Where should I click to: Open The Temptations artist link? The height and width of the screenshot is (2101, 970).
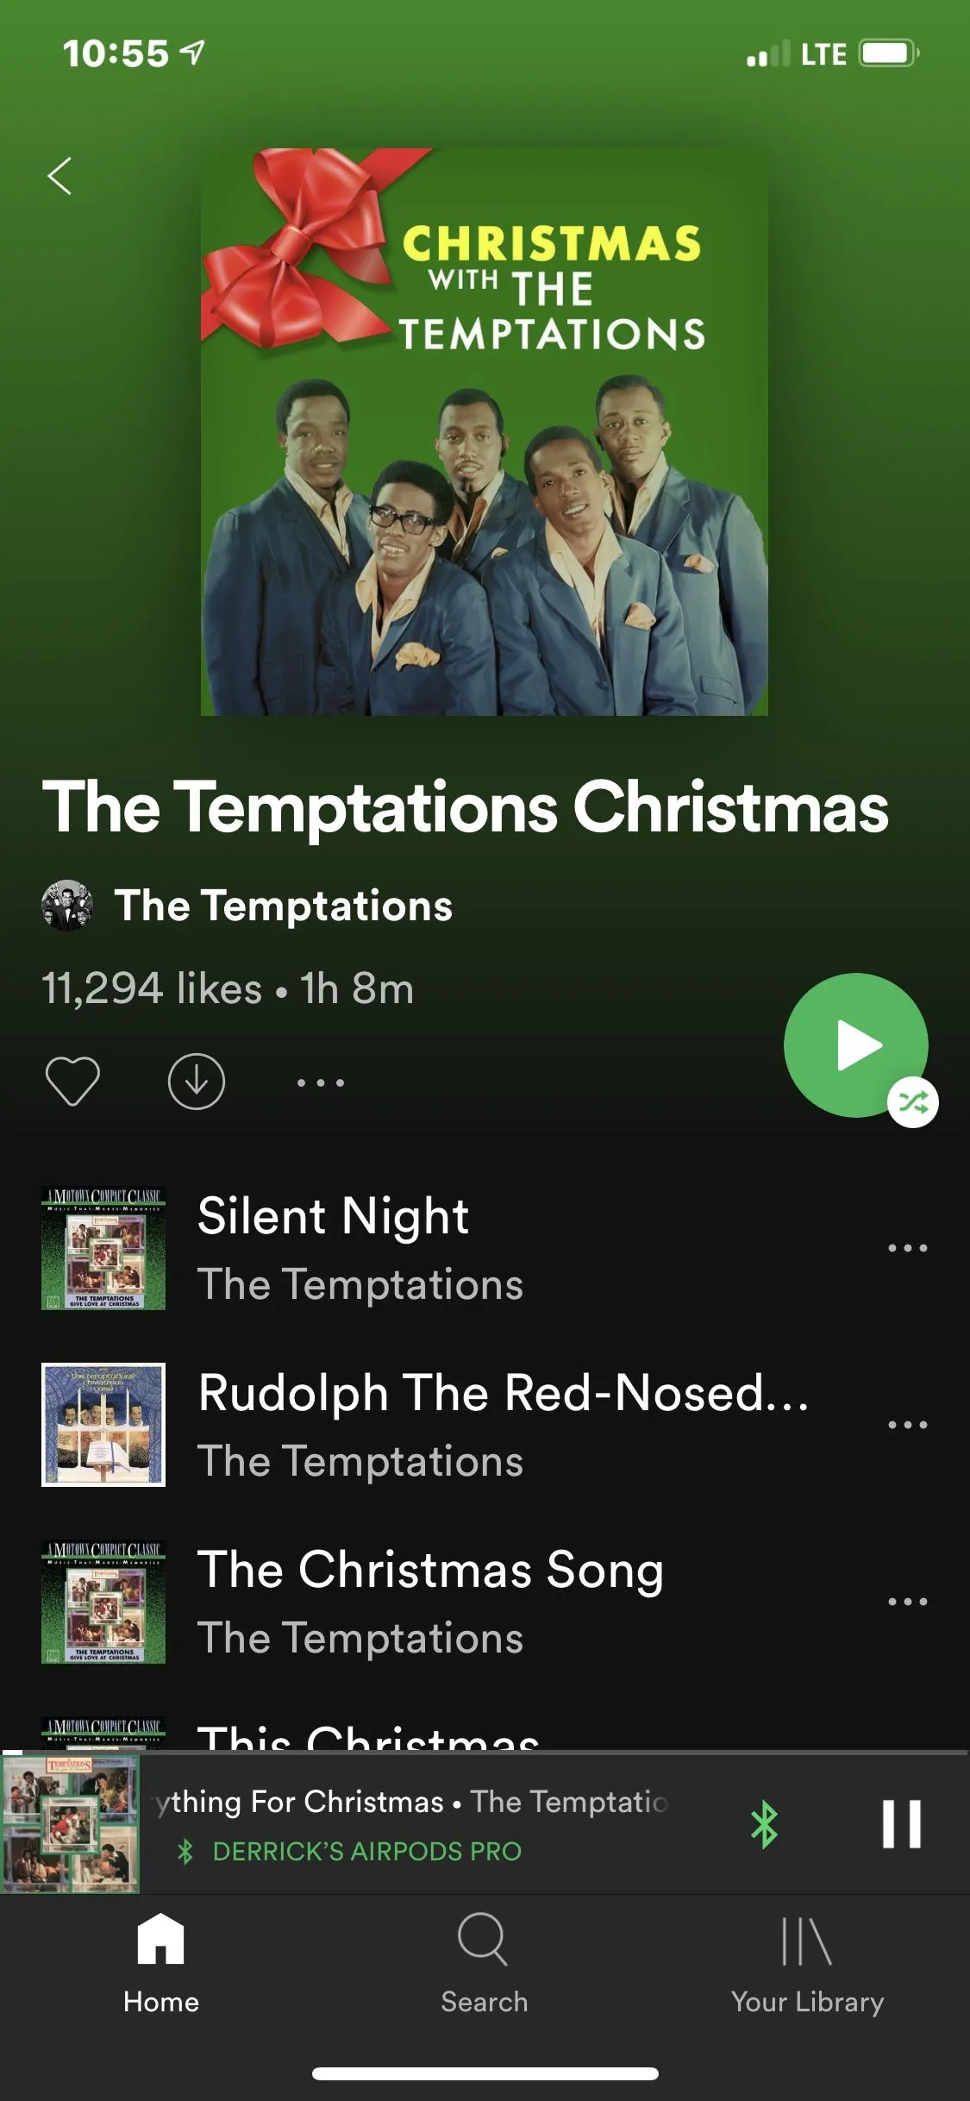click(284, 906)
